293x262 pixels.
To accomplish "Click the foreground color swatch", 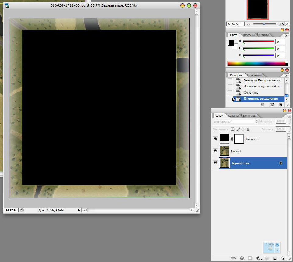I will pos(231,43).
